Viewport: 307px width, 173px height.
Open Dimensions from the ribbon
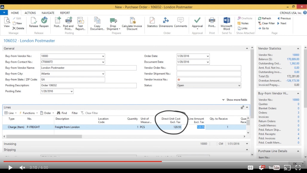(166, 22)
